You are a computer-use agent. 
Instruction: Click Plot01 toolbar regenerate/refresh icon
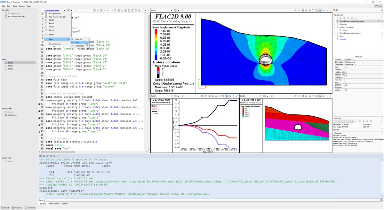pos(299,11)
